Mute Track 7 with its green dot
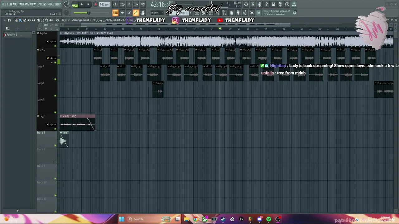399x224 pixels. pos(55,146)
